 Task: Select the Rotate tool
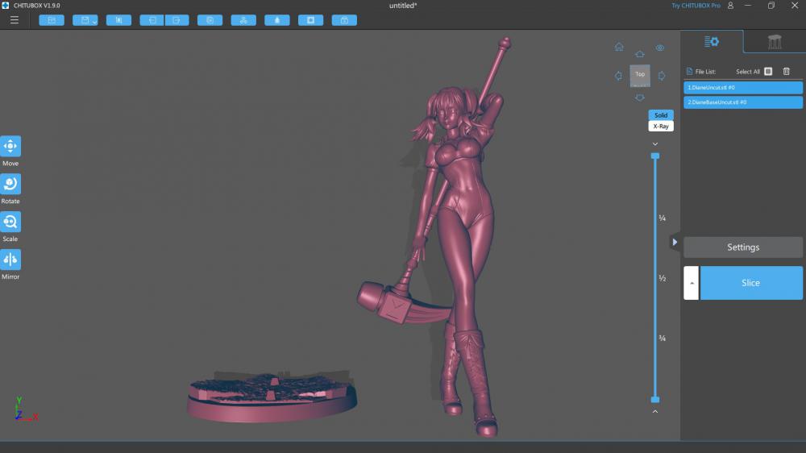pos(10,184)
